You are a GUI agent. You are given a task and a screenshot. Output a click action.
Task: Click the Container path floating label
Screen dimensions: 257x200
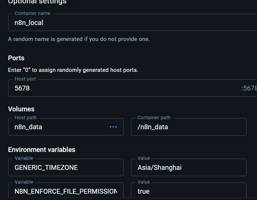pyautogui.click(x=154, y=118)
